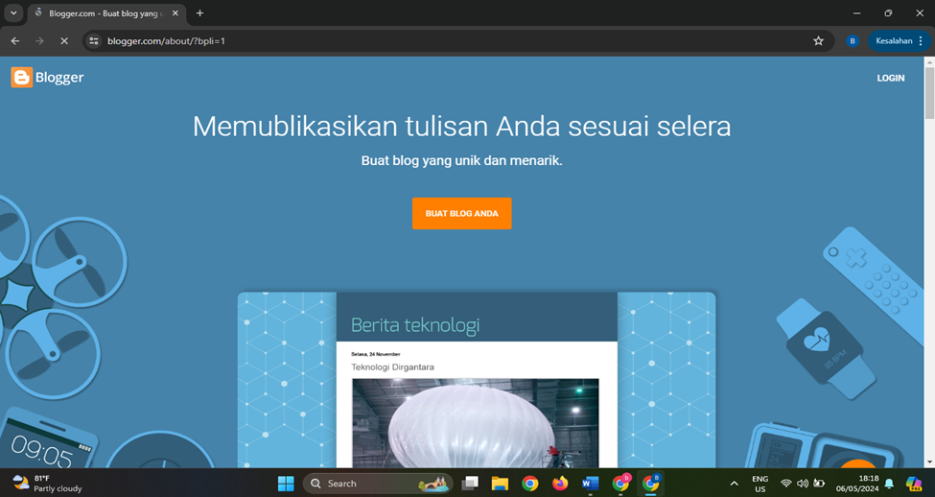Open the tab search dropdown arrow
The height and width of the screenshot is (497, 935).
click(13, 13)
